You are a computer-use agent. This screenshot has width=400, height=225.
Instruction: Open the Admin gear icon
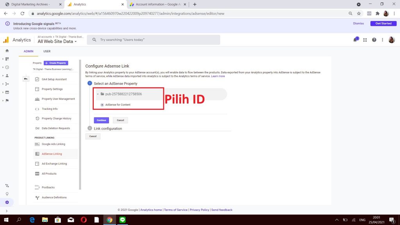pos(7,202)
